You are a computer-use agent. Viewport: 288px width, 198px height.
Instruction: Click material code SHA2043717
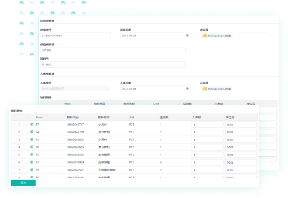click(75, 125)
